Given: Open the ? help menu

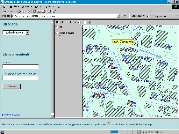Looking at the screenshot, I should (x=59, y=7).
